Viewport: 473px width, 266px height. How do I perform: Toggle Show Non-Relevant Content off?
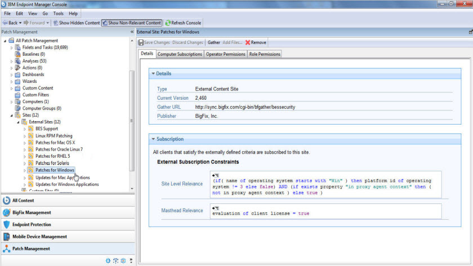pyautogui.click(x=131, y=23)
